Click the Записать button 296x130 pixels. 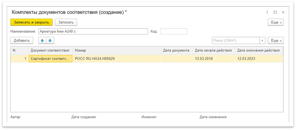pyautogui.click(x=66, y=22)
